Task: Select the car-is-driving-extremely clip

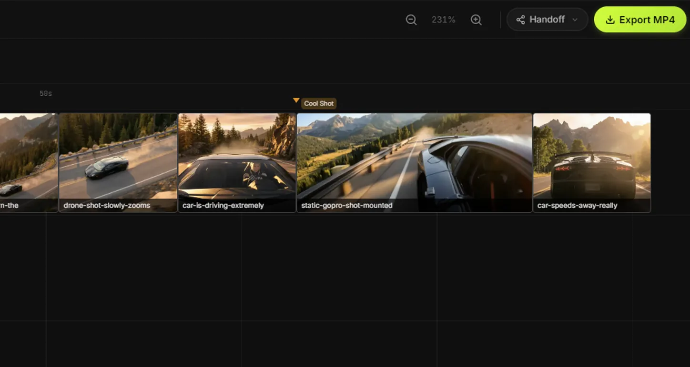Action: tap(236, 162)
